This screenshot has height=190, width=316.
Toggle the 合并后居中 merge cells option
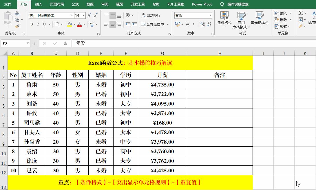153,24
